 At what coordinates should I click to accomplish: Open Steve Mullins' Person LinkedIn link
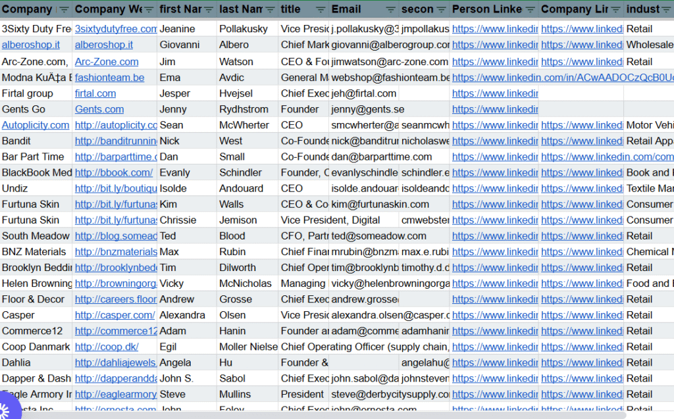click(x=495, y=395)
